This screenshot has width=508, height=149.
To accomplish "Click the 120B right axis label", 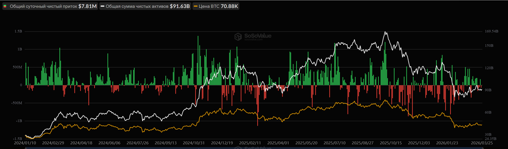I will (489, 68).
